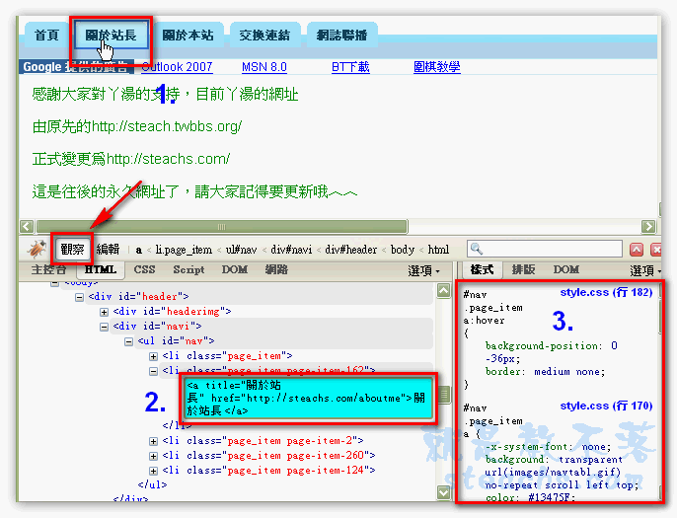Image resolution: width=677 pixels, height=518 pixels.
Task: Click the 首頁 navigation tab
Action: point(46,35)
